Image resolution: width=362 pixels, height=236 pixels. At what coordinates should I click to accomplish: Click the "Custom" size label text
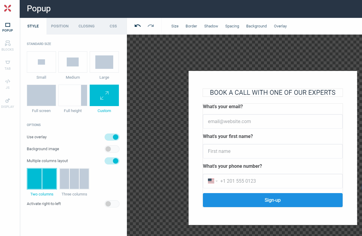pos(104,111)
